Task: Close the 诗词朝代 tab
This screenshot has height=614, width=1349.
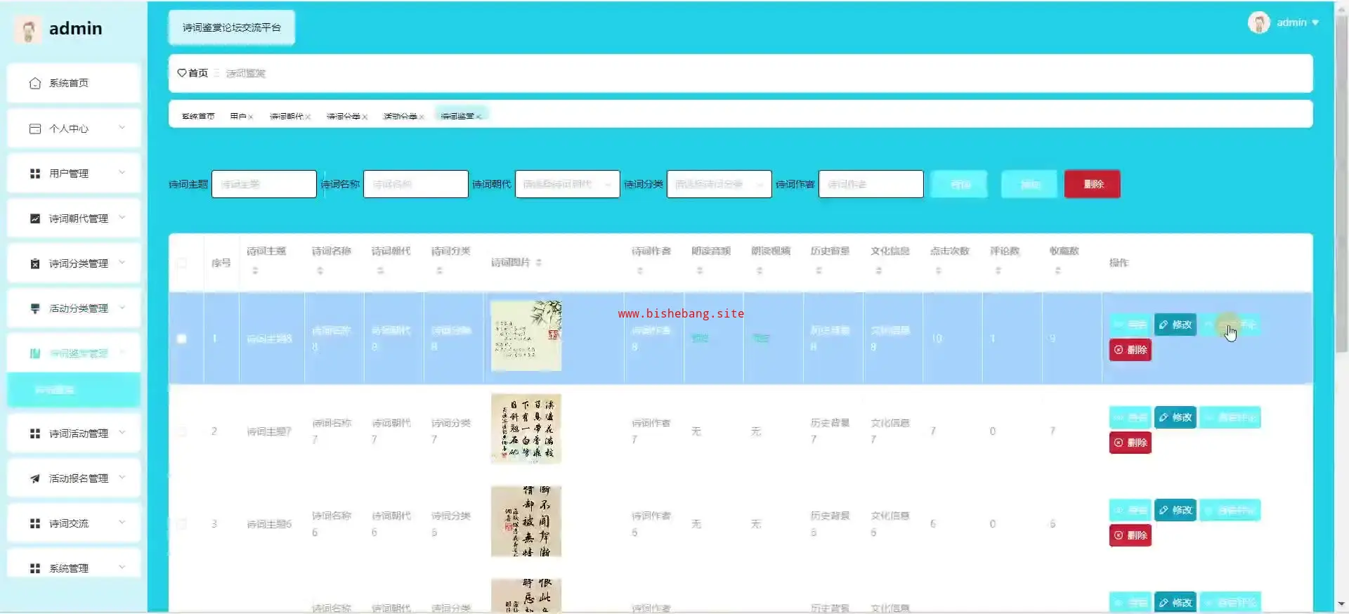Action: click(x=308, y=117)
